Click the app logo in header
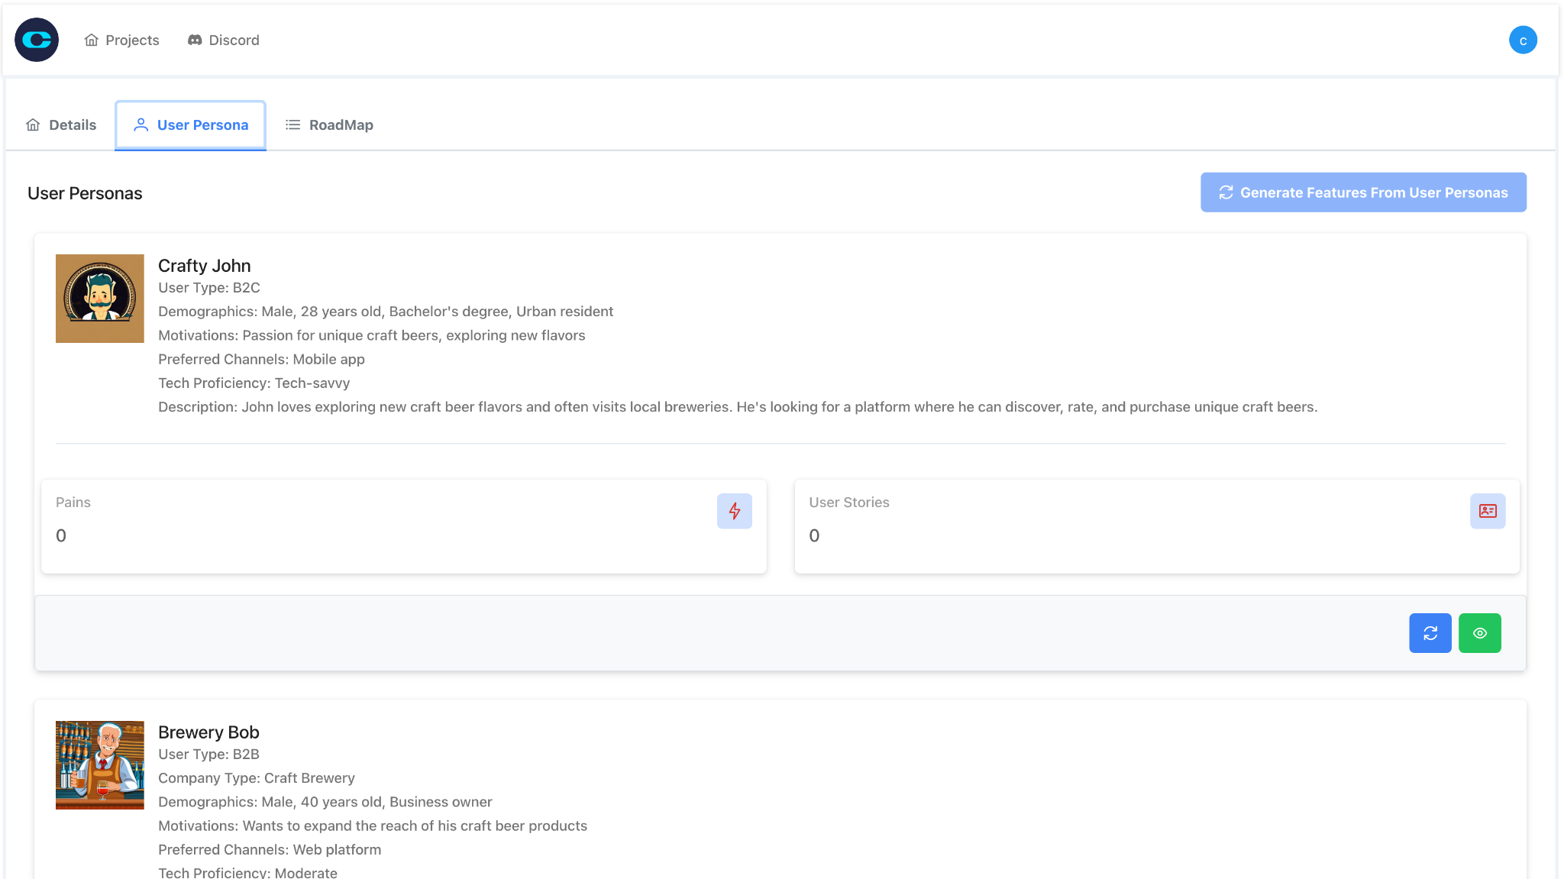 pyautogui.click(x=37, y=40)
